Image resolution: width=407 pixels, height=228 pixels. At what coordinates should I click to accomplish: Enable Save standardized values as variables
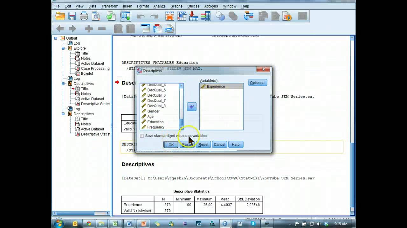pyautogui.click(x=142, y=136)
